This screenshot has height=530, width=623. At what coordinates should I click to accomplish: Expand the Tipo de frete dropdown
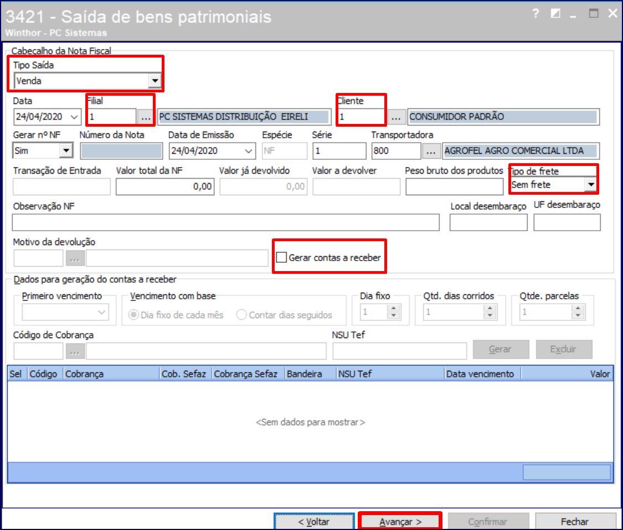click(591, 185)
